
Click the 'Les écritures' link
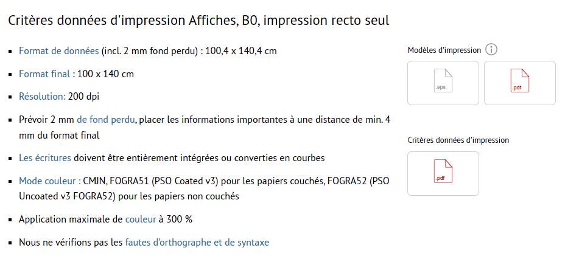click(x=45, y=158)
